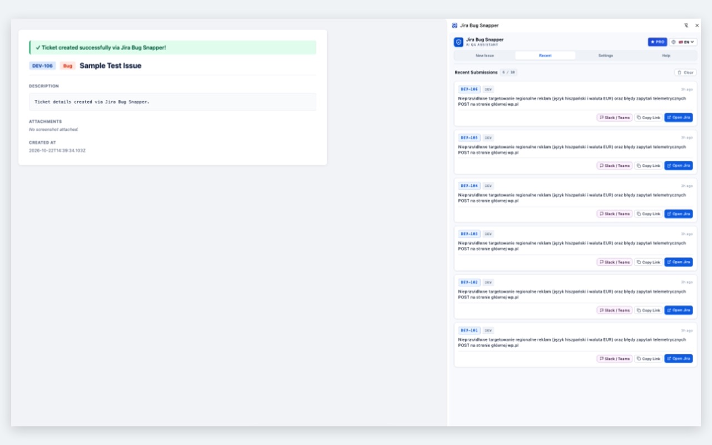Share DEV-101 to Slack / Teams
The height and width of the screenshot is (445, 712).
pyautogui.click(x=615, y=359)
